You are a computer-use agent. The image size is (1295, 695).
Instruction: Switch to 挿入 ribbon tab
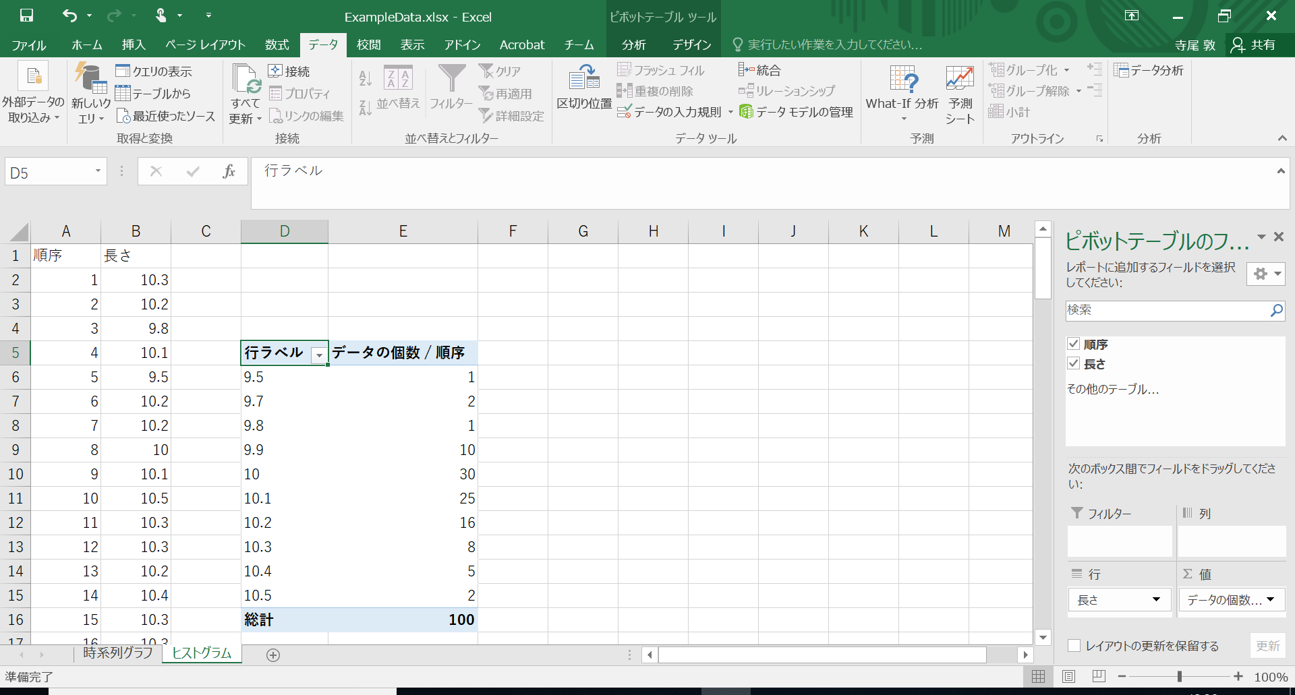click(134, 44)
